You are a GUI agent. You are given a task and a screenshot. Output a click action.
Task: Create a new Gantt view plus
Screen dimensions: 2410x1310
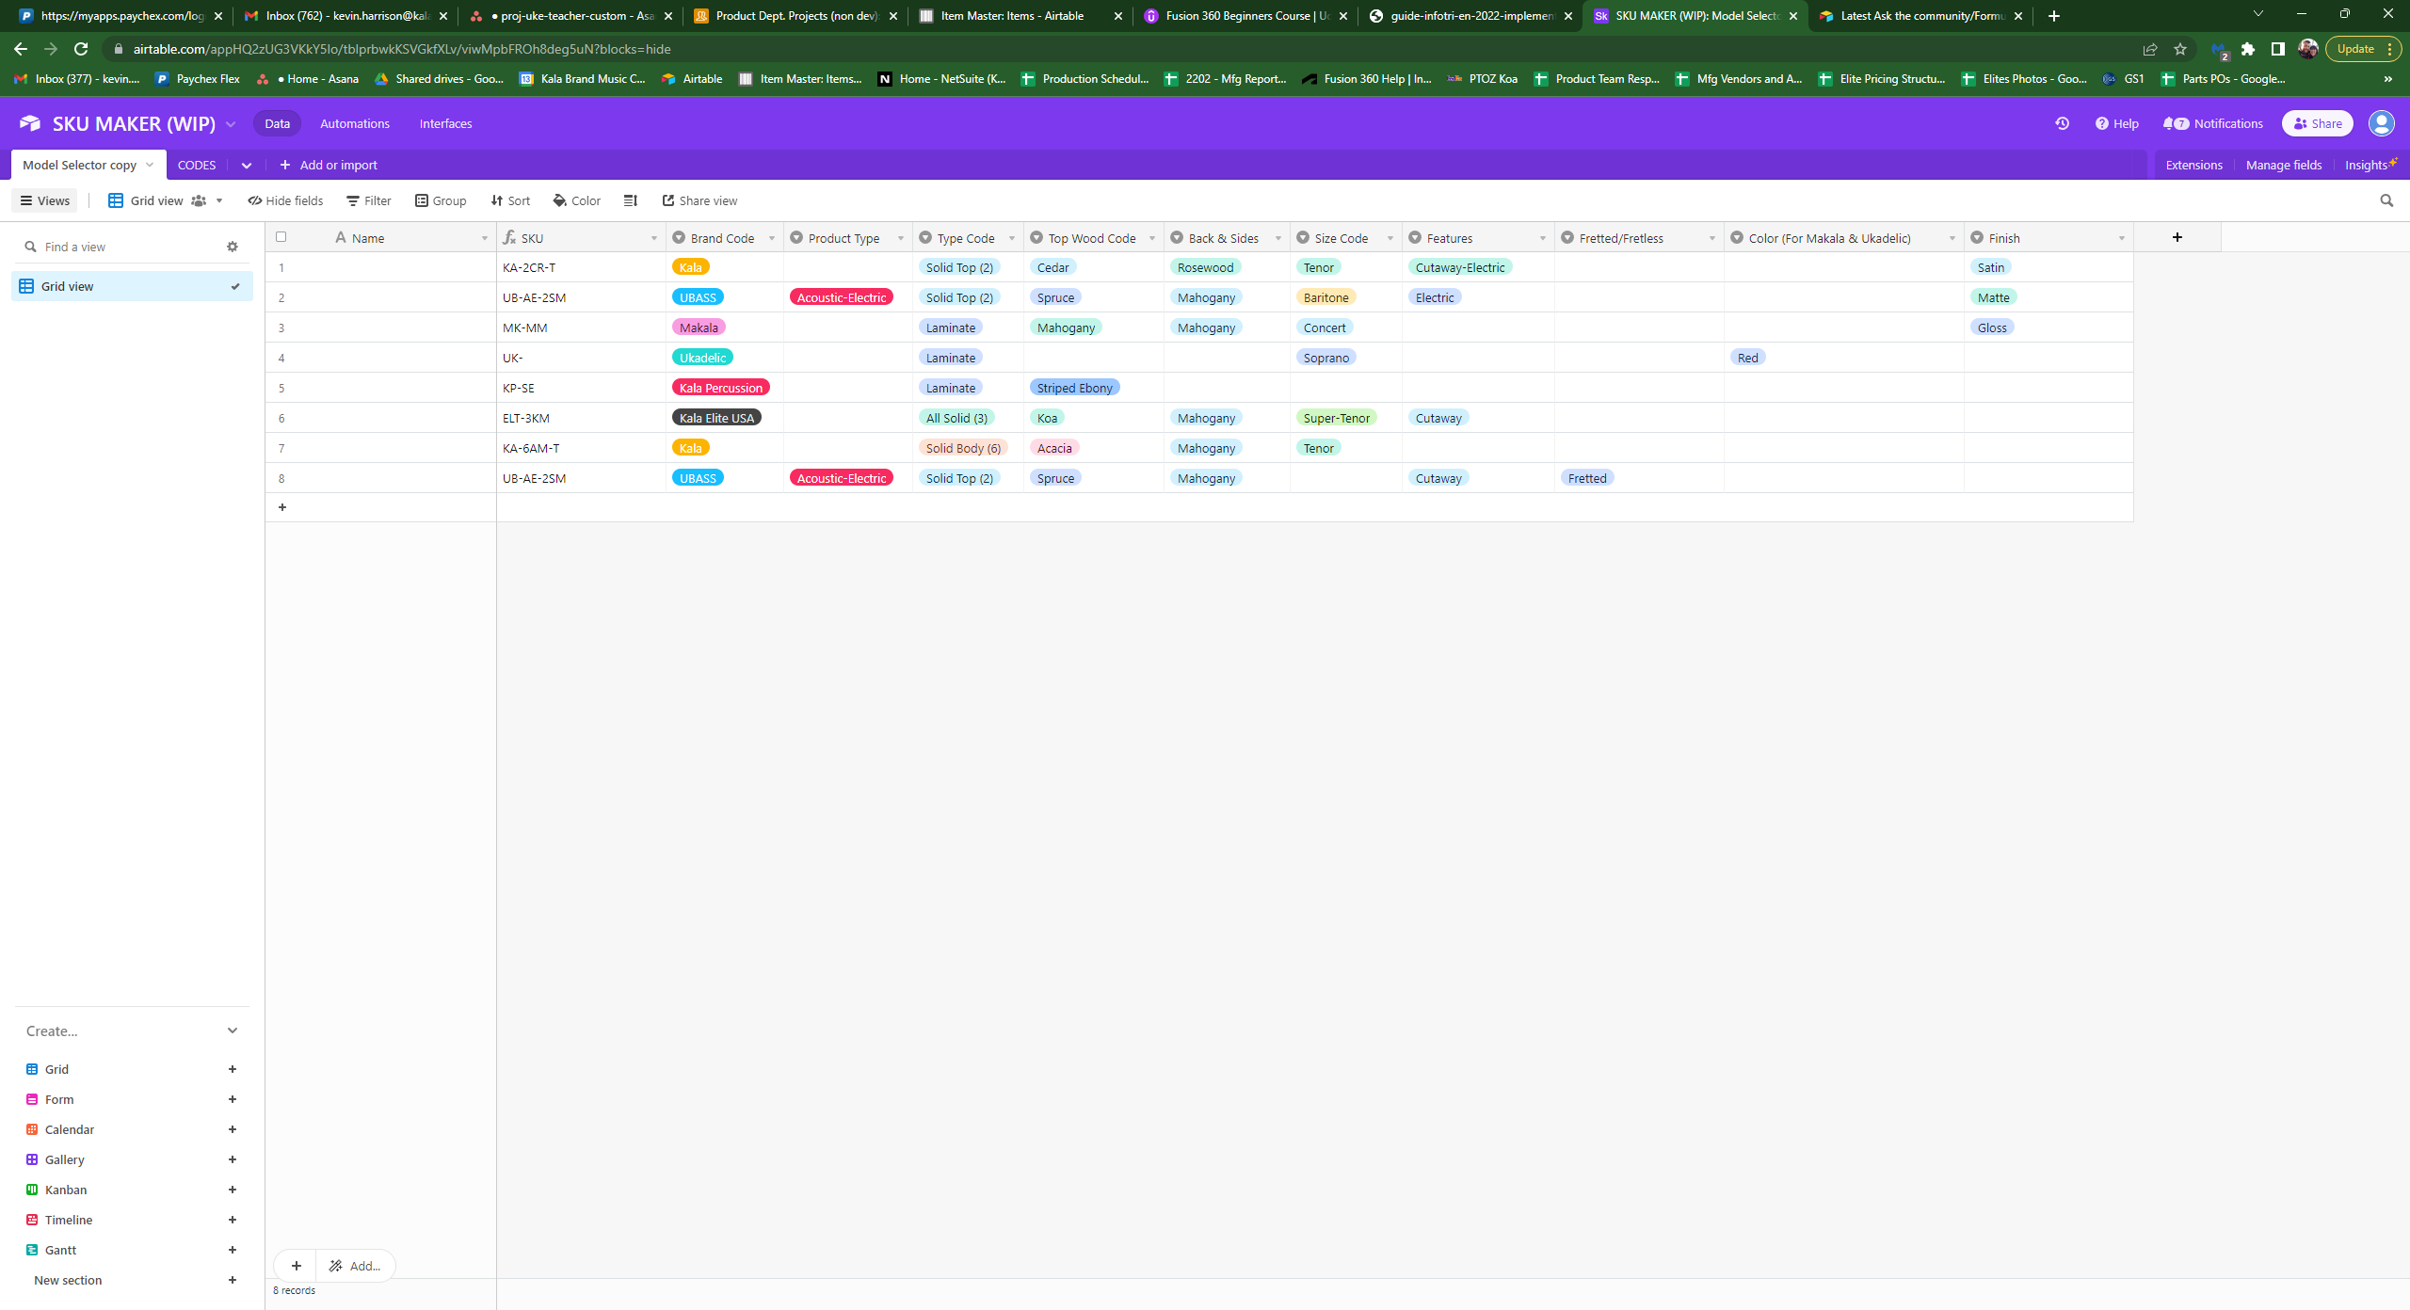[233, 1250]
